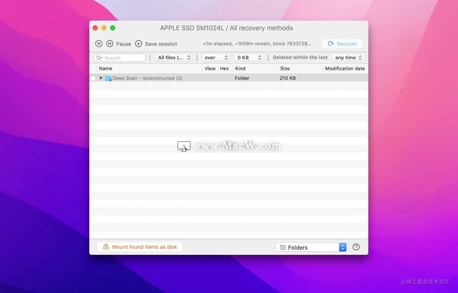Cancel the scan with the X icon
The image size is (458, 293).
[99, 44]
